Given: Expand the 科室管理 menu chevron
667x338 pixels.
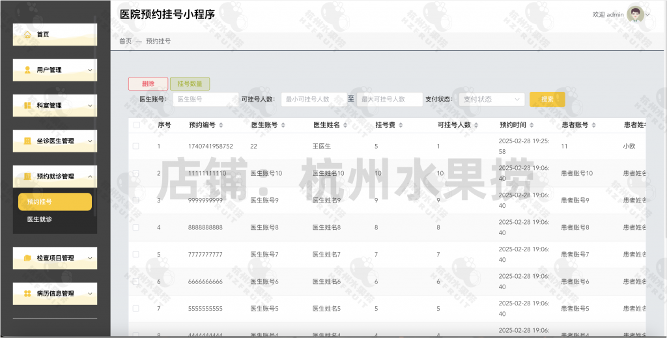Looking at the screenshot, I should [90, 106].
